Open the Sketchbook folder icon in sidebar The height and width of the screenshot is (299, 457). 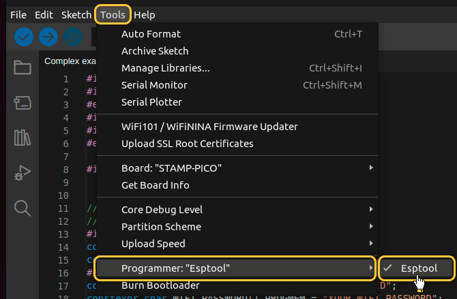[23, 67]
